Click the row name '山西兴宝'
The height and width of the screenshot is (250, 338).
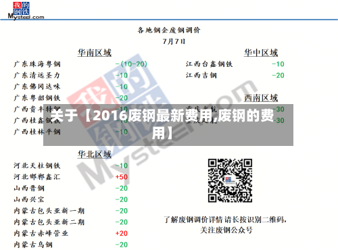[29, 199]
